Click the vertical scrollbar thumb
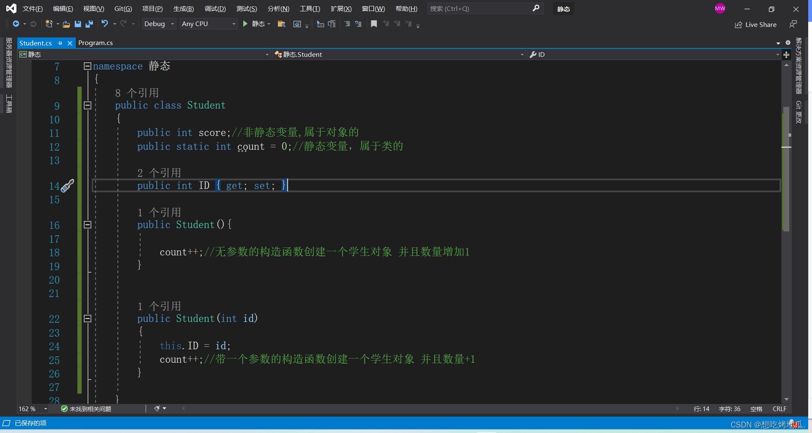812x433 pixels. coord(786,168)
